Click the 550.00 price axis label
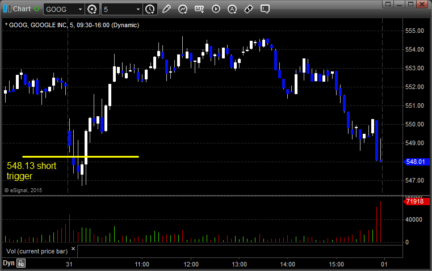The height and width of the screenshot is (271, 432). (x=414, y=124)
